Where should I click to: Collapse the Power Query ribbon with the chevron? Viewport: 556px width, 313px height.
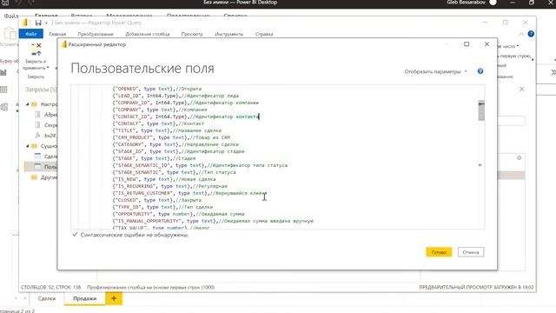pyautogui.click(x=521, y=34)
